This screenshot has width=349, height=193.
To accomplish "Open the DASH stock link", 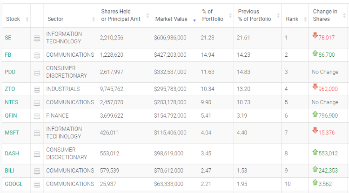I will [x=12, y=153].
